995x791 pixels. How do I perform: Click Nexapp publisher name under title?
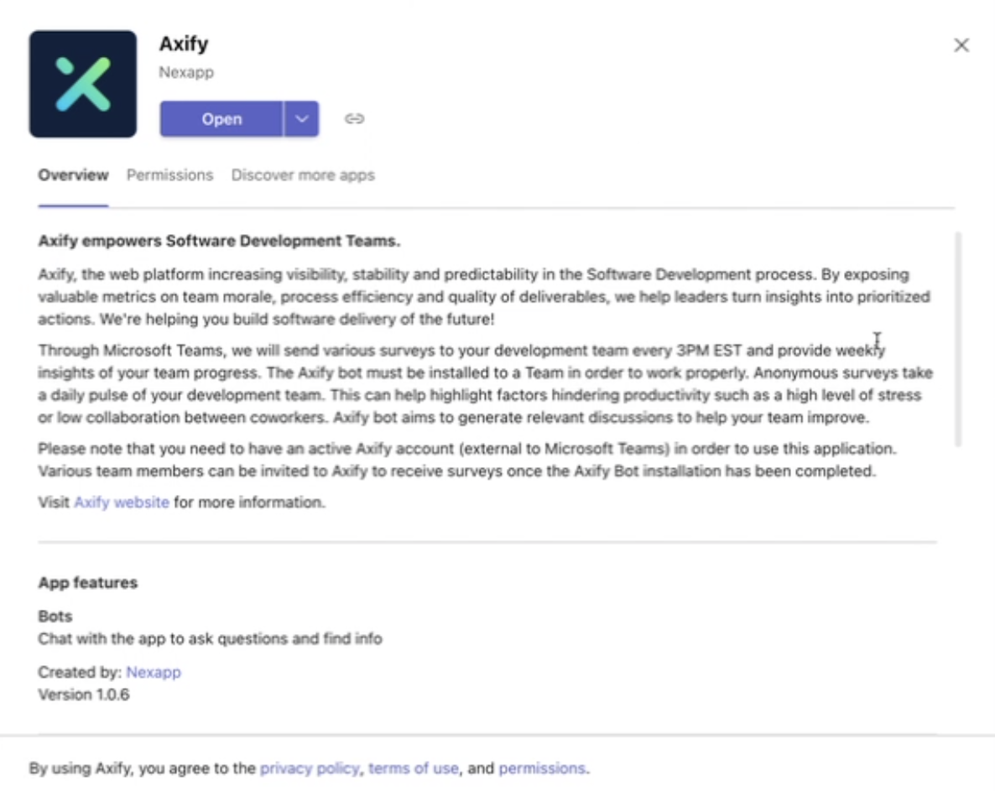(186, 72)
